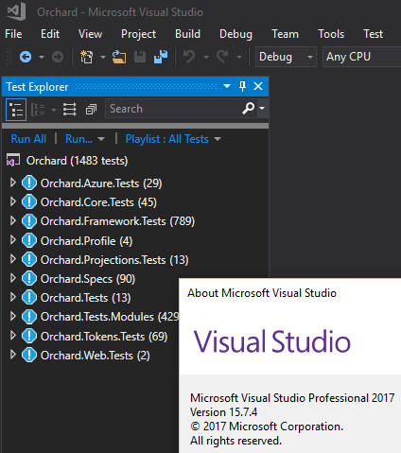Open the Test menu
This screenshot has height=453, width=401.
pyautogui.click(x=374, y=34)
